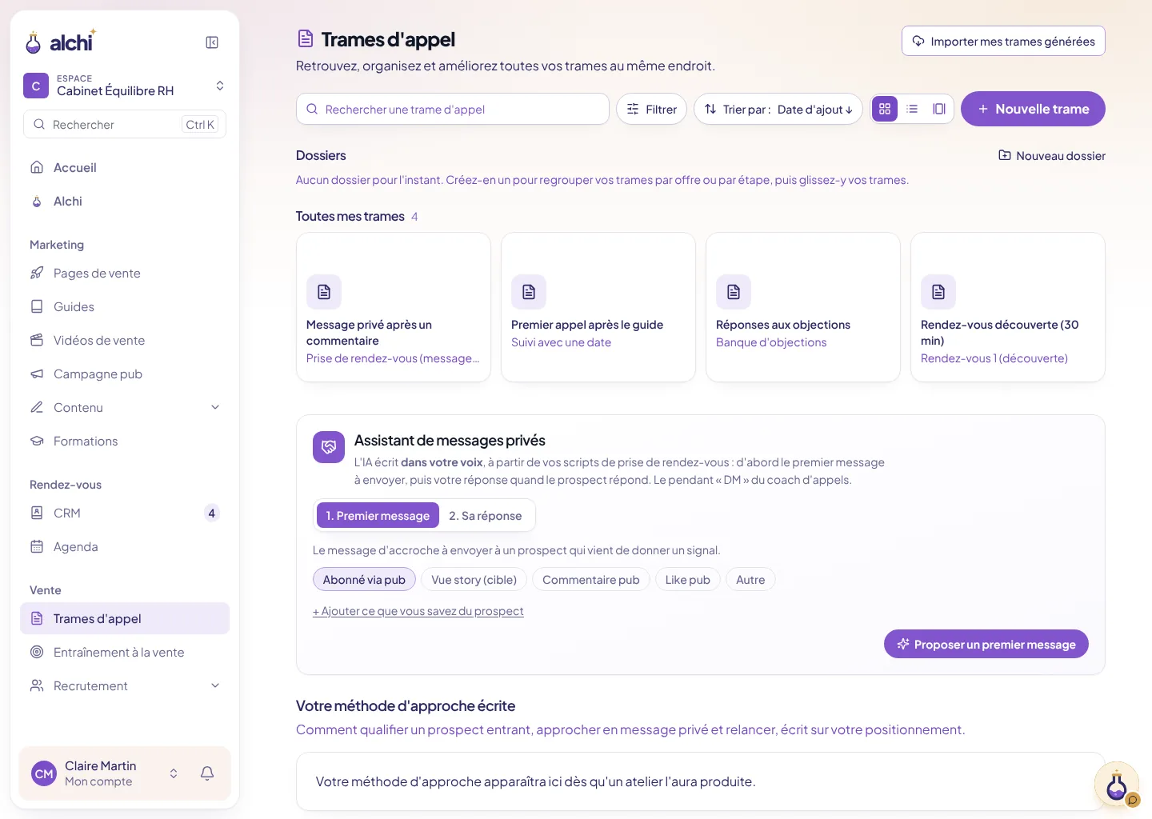The image size is (1152, 819).
Task: Open Rendez-vous découverte (30 min) card
Action: 1008,307
